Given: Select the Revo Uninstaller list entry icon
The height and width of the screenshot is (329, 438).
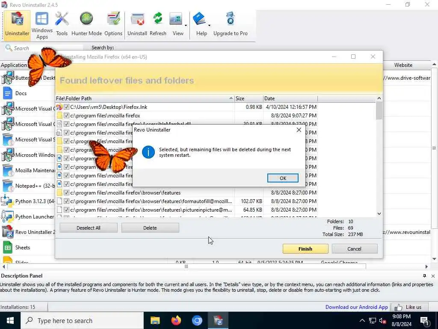Looking at the screenshot, I should pyautogui.click(x=8, y=232).
